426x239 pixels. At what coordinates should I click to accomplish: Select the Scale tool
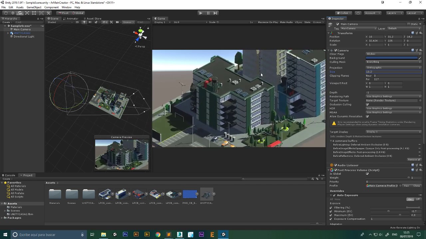pyautogui.click(x=27, y=13)
